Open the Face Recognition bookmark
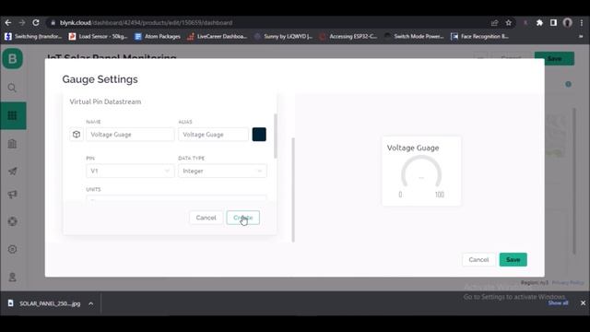 pyautogui.click(x=479, y=37)
